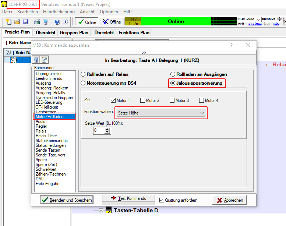This screenshot has height=226, width=286.
Task: Click the notepad edit icon in dialog
Action: 44,60
